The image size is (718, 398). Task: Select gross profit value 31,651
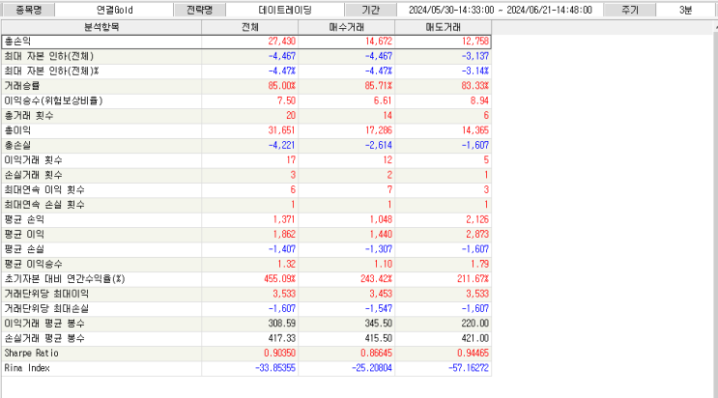click(281, 130)
